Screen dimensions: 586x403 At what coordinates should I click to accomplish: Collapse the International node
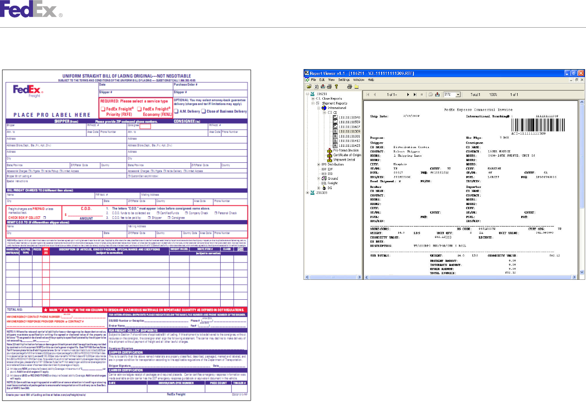[319, 108]
